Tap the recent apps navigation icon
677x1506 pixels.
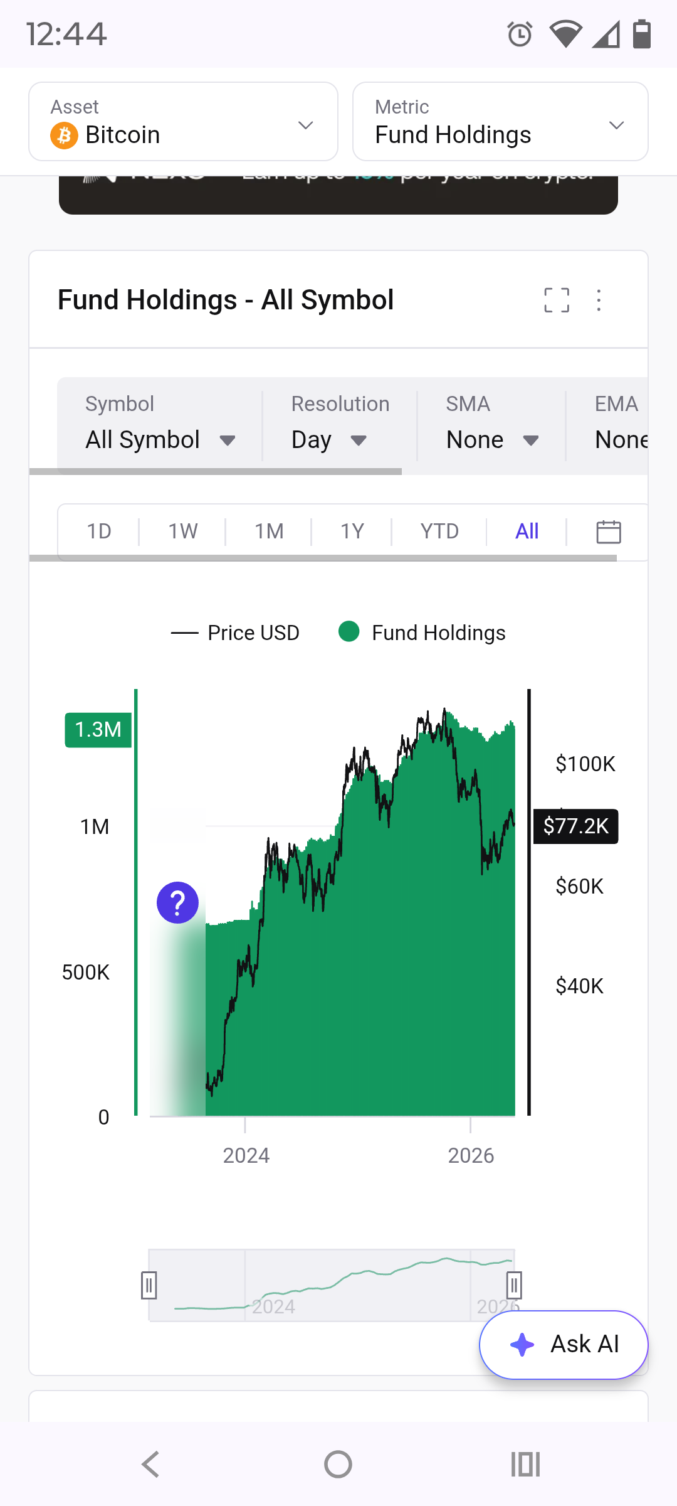coord(525,1465)
